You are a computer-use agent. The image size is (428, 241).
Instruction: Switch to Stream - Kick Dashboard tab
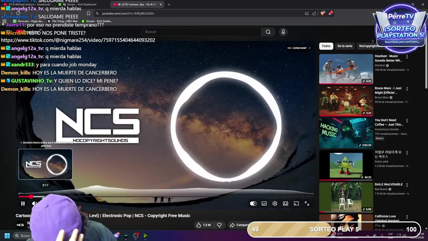[x=82, y=4]
